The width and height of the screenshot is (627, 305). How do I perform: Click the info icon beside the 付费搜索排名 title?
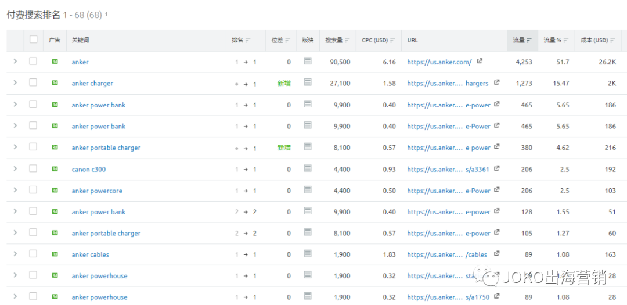[x=106, y=14]
